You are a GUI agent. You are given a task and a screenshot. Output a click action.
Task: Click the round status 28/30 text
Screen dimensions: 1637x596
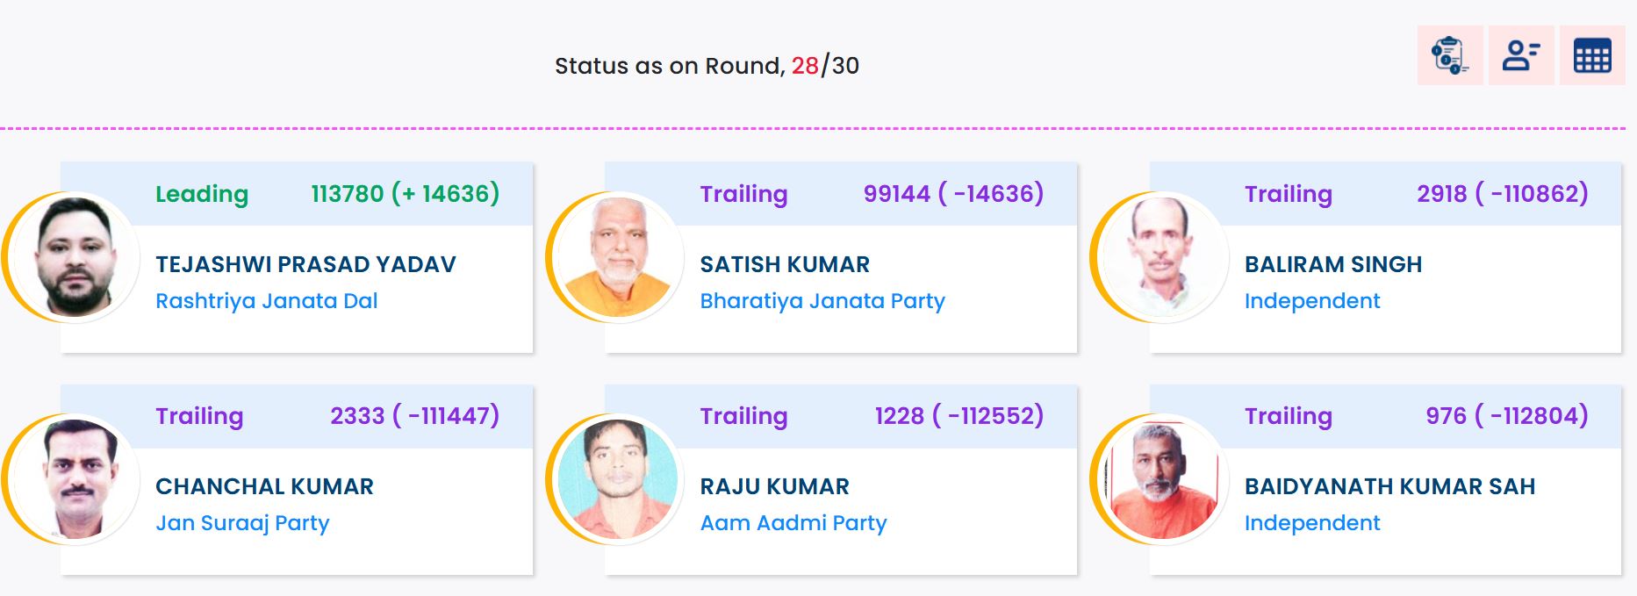[x=824, y=66]
